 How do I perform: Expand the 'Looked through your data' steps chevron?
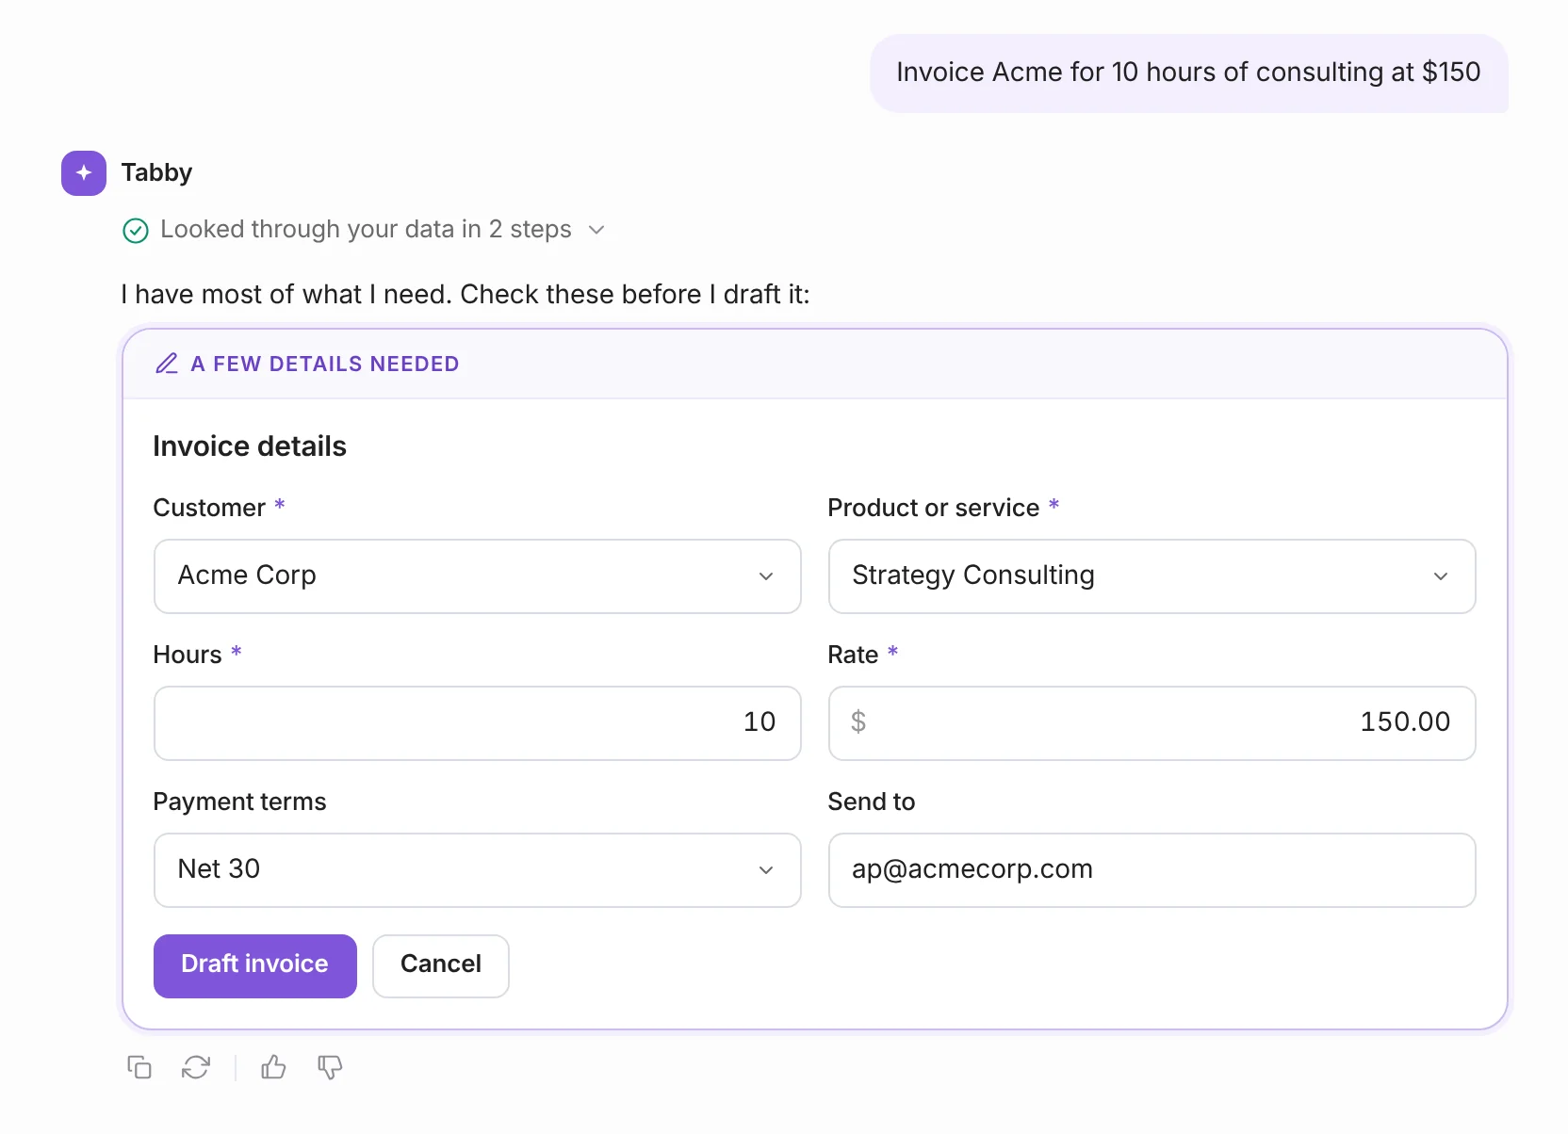tap(596, 230)
